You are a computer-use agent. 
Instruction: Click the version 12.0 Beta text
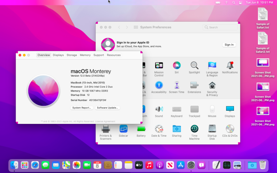(88, 75)
